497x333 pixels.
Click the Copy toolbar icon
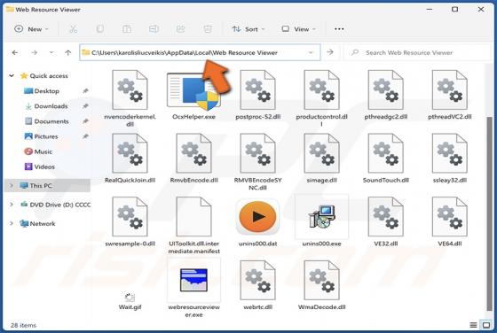(99, 29)
